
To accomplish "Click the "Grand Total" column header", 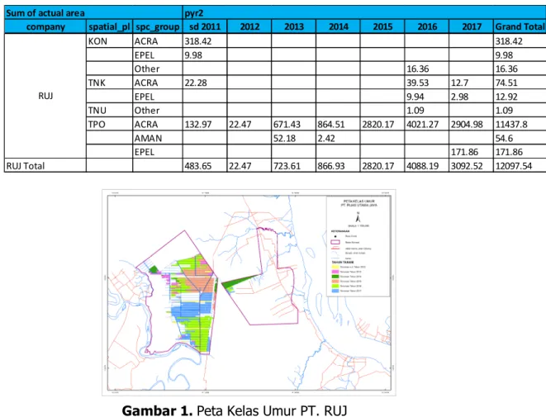I will [x=520, y=26].
